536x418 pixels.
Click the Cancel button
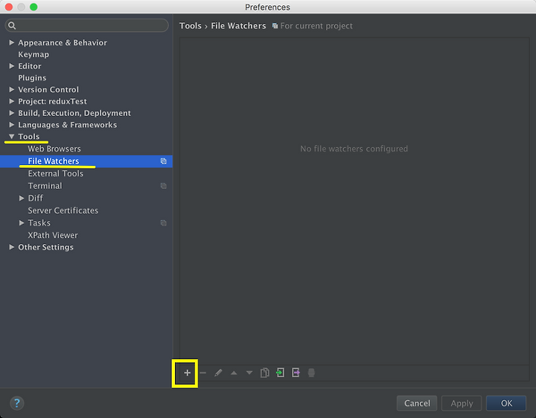point(417,403)
